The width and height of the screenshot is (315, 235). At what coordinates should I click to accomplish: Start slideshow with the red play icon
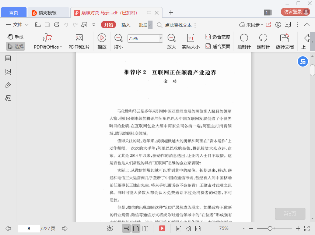162,228
